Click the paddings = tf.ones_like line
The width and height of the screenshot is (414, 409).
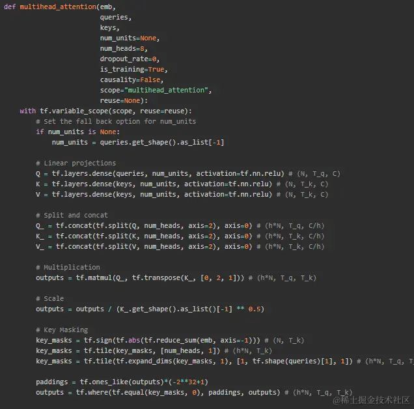coord(122,382)
